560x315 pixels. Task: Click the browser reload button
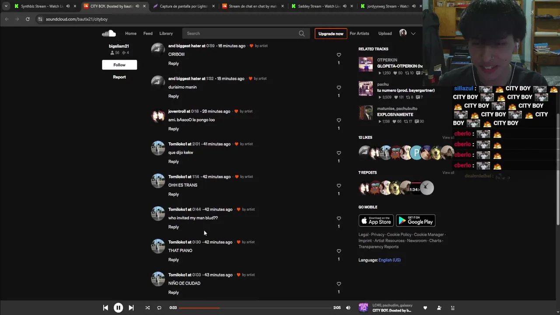(28, 19)
